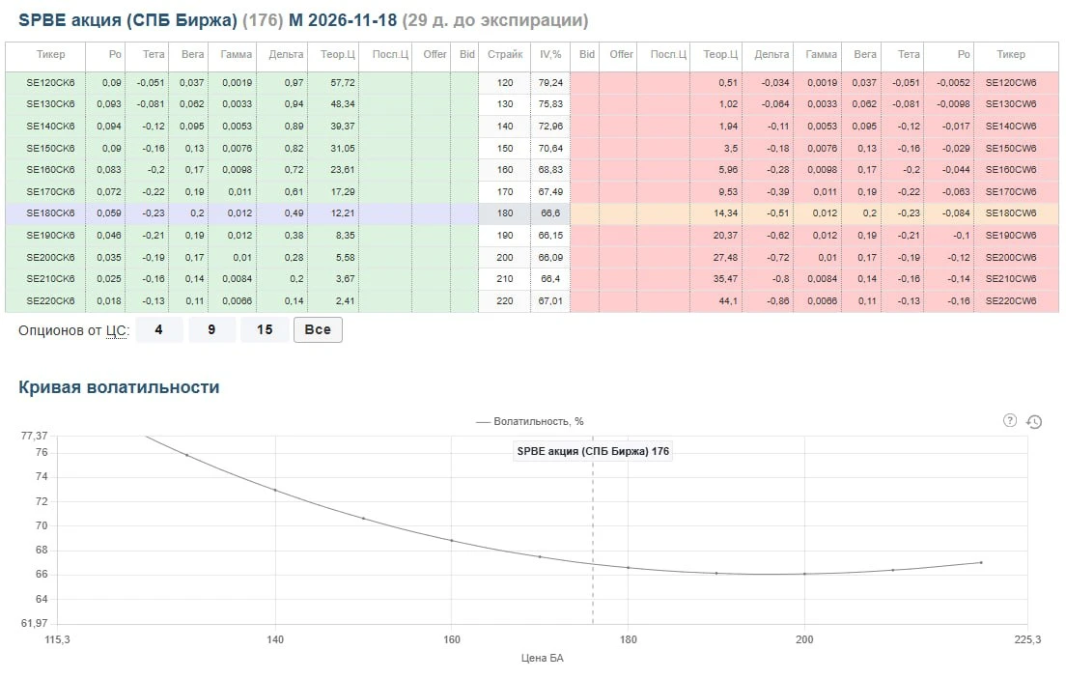Select IV value 79,24
This screenshot has height=679, width=1066.
click(x=550, y=82)
